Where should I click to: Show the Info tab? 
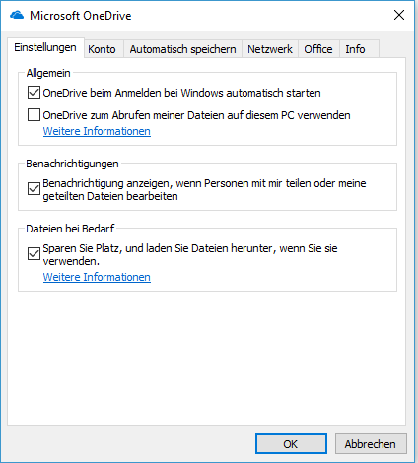(355, 49)
